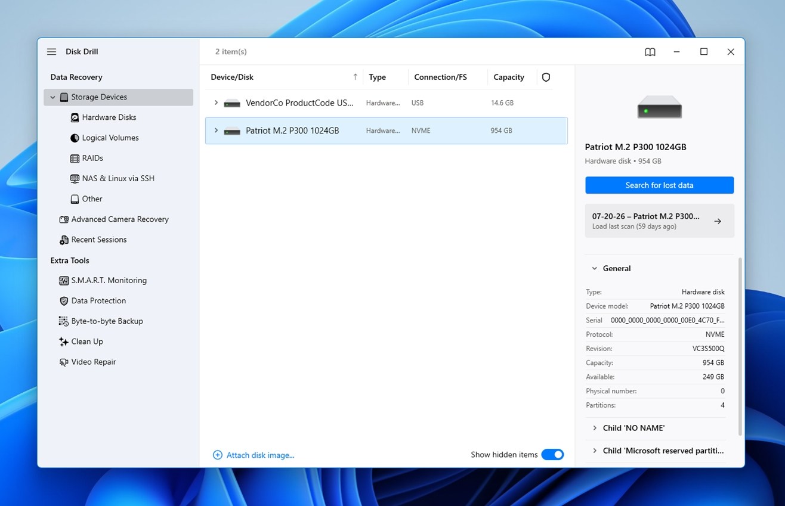
Task: Click the Connection/FS column header
Action: tap(441, 77)
